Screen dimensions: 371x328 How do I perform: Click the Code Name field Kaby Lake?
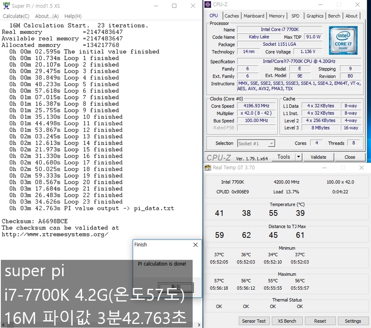259,37
